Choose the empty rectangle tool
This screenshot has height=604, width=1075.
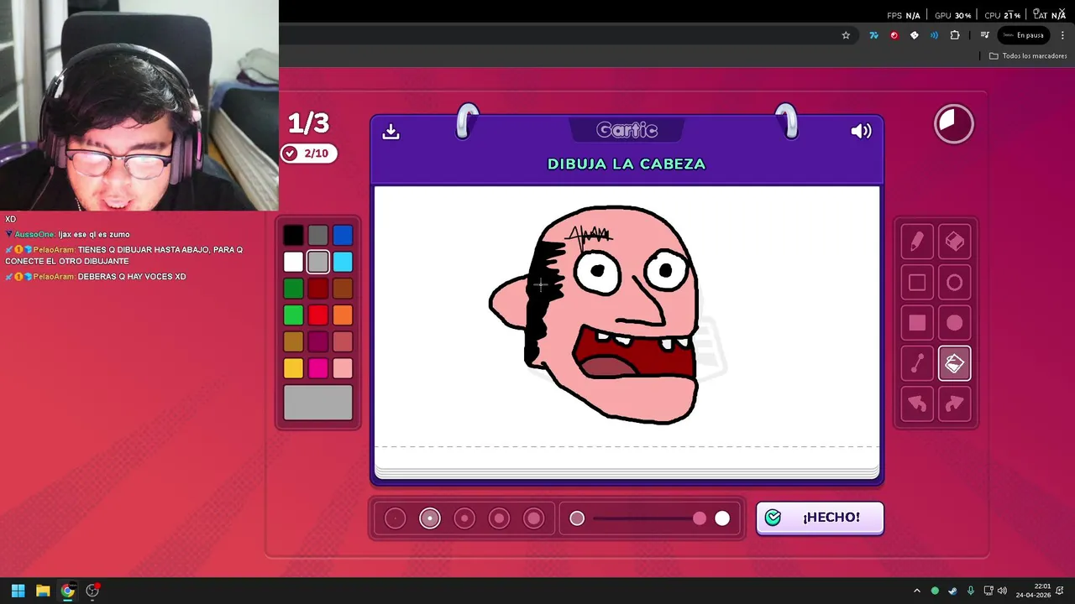917,283
